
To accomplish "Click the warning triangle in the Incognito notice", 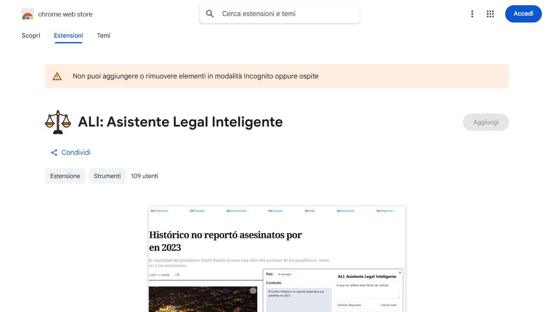I will [57, 76].
